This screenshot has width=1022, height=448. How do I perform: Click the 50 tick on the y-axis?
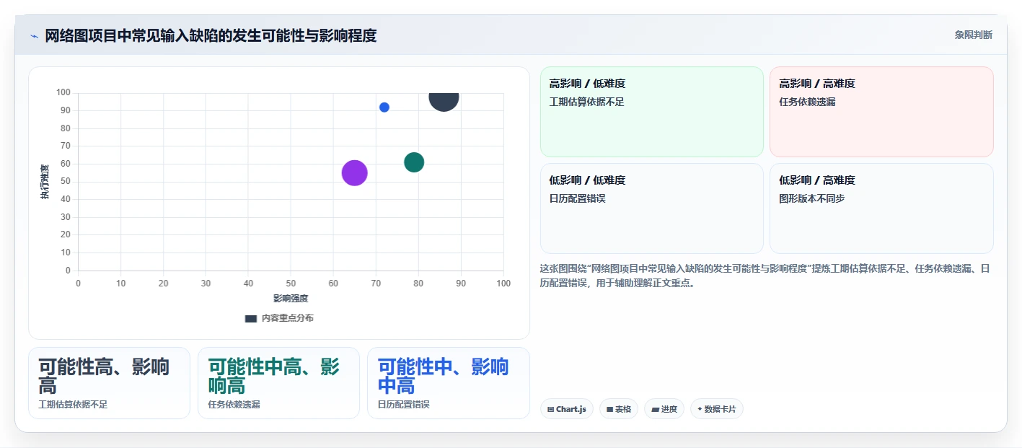coord(66,182)
